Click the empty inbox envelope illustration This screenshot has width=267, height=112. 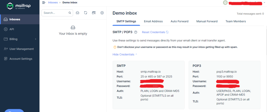pyautogui.click(x=73, y=27)
